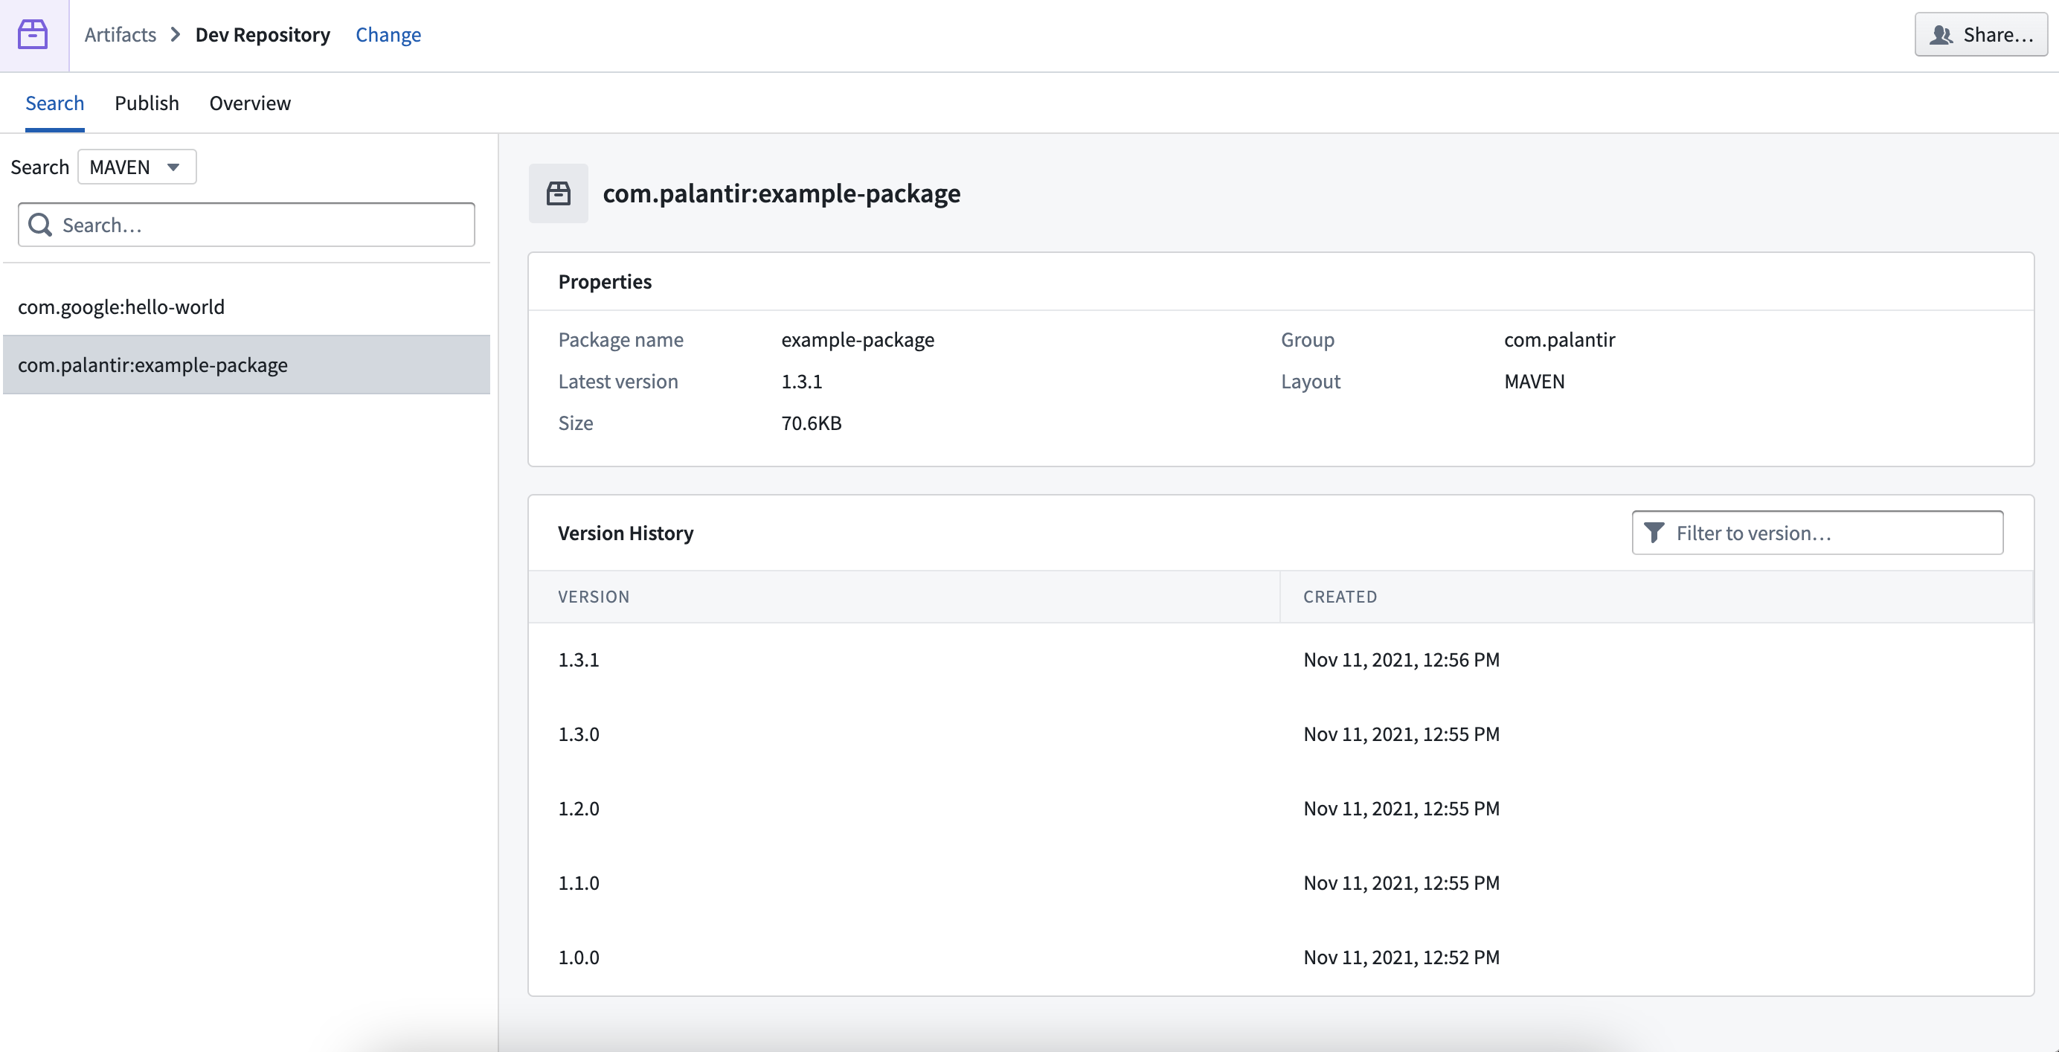Select version 1.0.0 from history

point(579,957)
